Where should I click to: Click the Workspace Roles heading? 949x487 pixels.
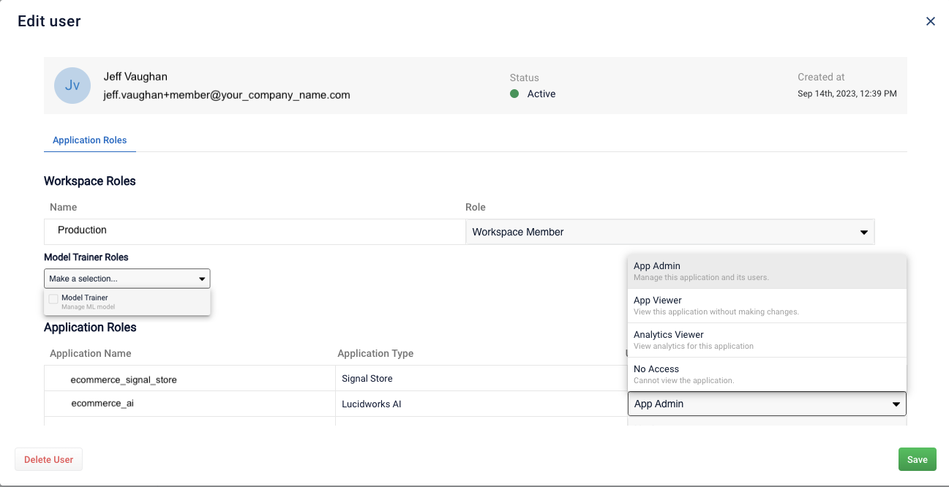(x=90, y=181)
